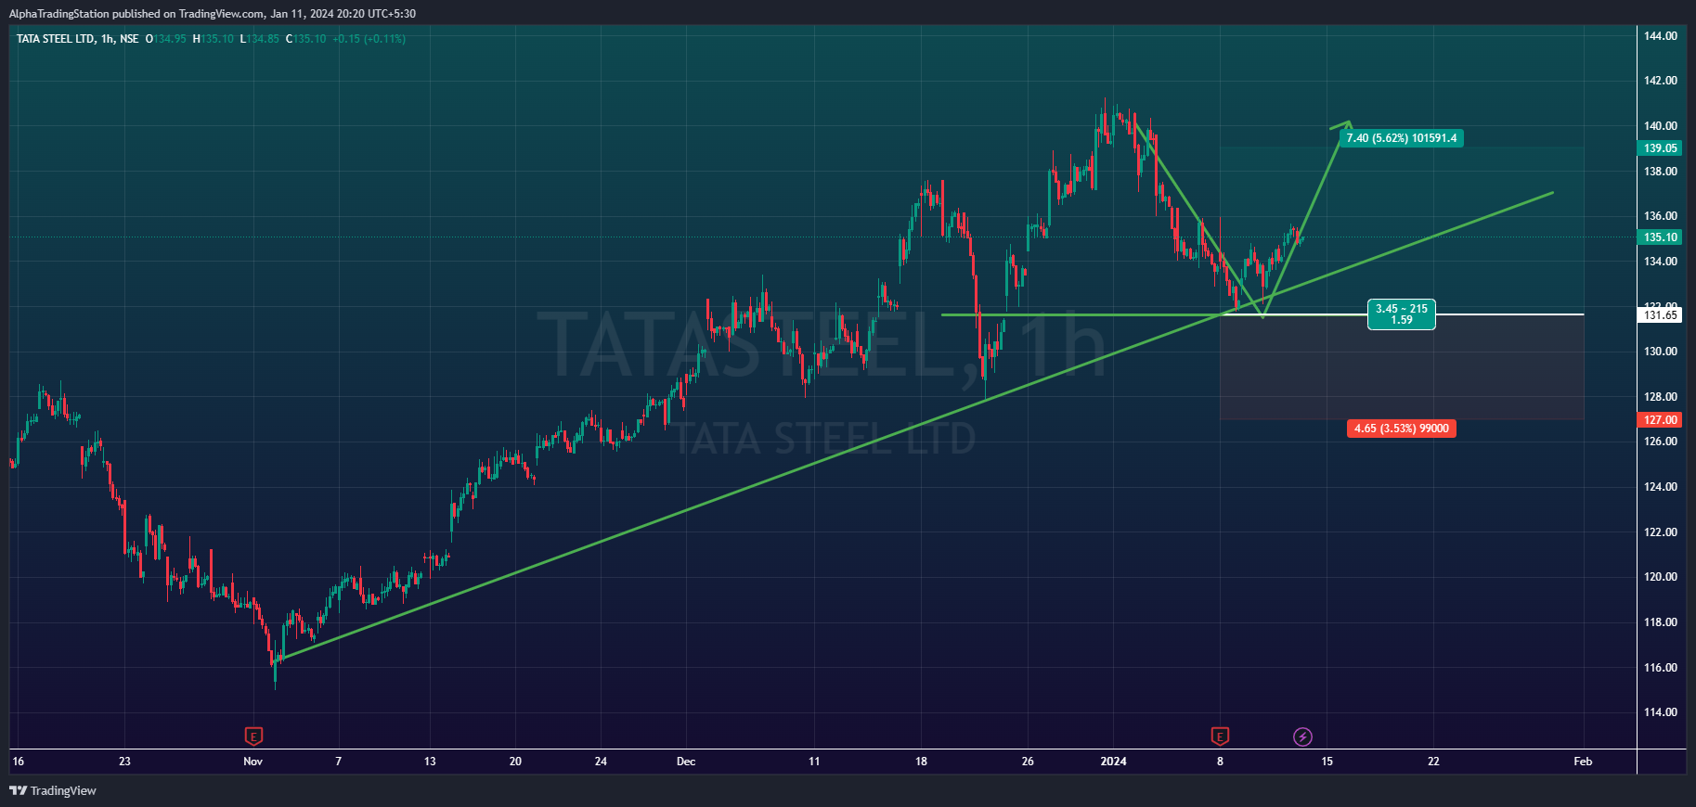Click the 'Dec' date label on time axis
1696x807 pixels.
pyautogui.click(x=686, y=762)
